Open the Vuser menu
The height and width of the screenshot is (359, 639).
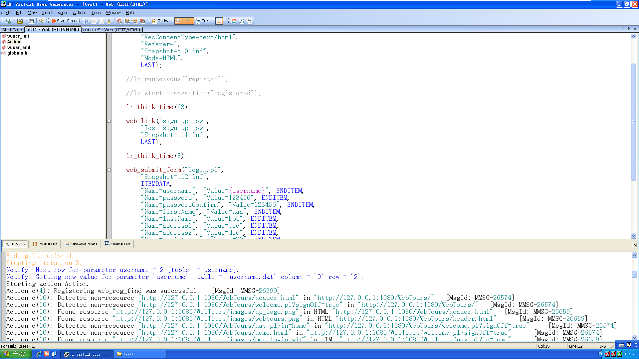click(63, 13)
